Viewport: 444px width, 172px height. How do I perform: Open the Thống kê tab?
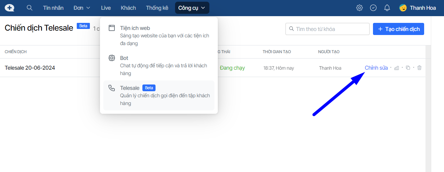click(x=157, y=8)
